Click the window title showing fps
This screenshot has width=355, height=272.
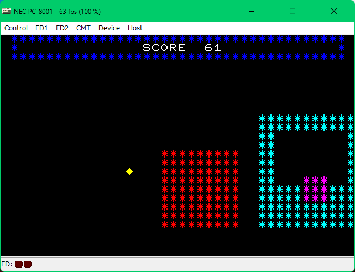point(61,11)
